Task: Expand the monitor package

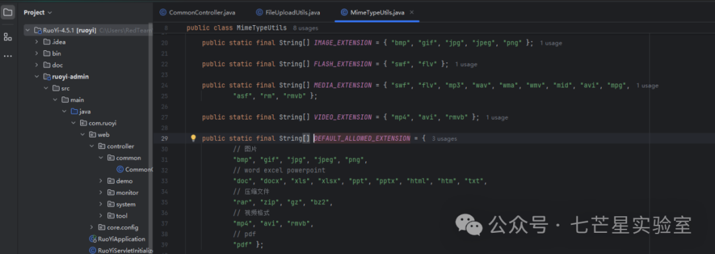Action: coord(101,192)
